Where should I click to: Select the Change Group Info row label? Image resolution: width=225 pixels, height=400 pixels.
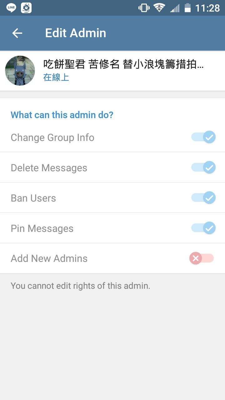(x=52, y=137)
